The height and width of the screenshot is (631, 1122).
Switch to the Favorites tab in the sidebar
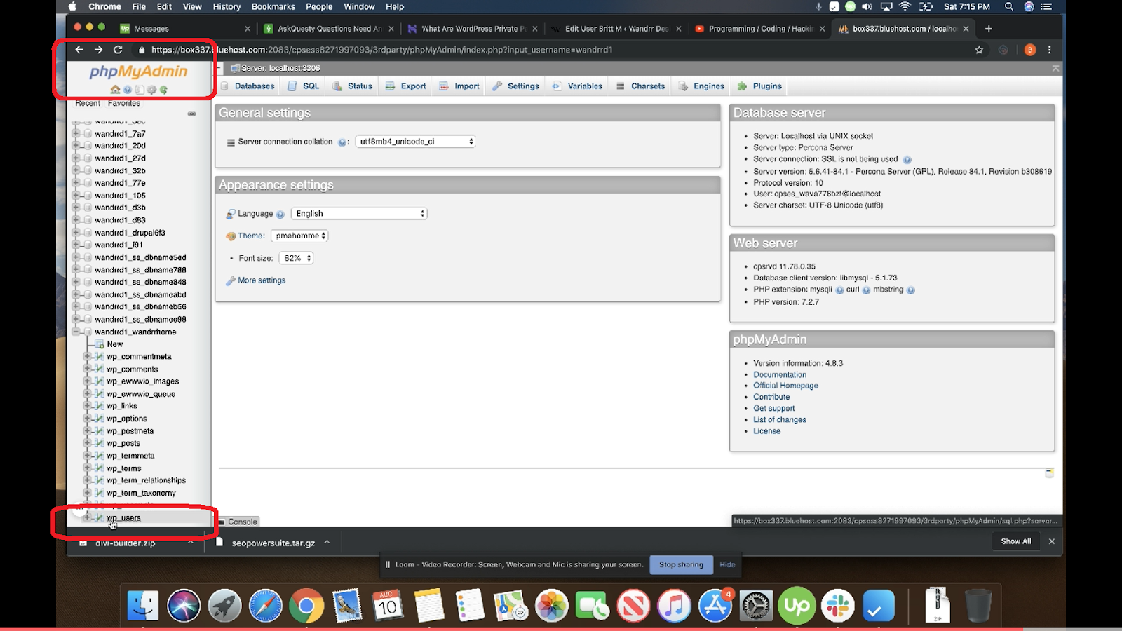click(x=124, y=102)
